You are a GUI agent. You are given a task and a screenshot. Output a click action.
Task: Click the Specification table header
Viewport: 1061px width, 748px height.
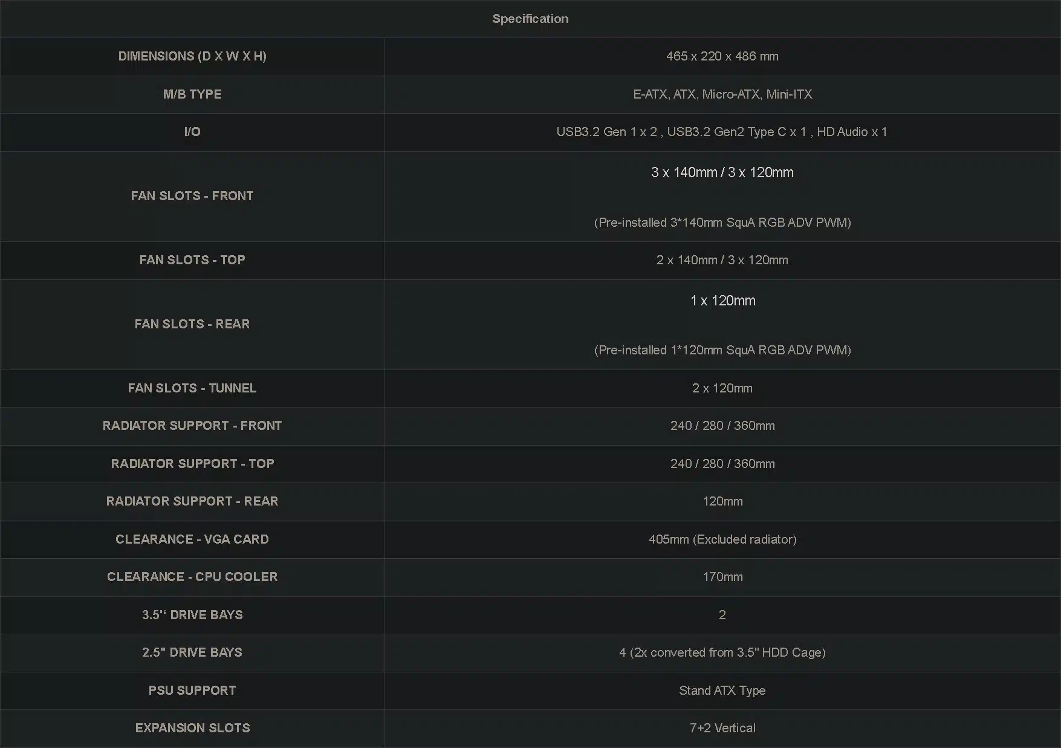tap(530, 19)
